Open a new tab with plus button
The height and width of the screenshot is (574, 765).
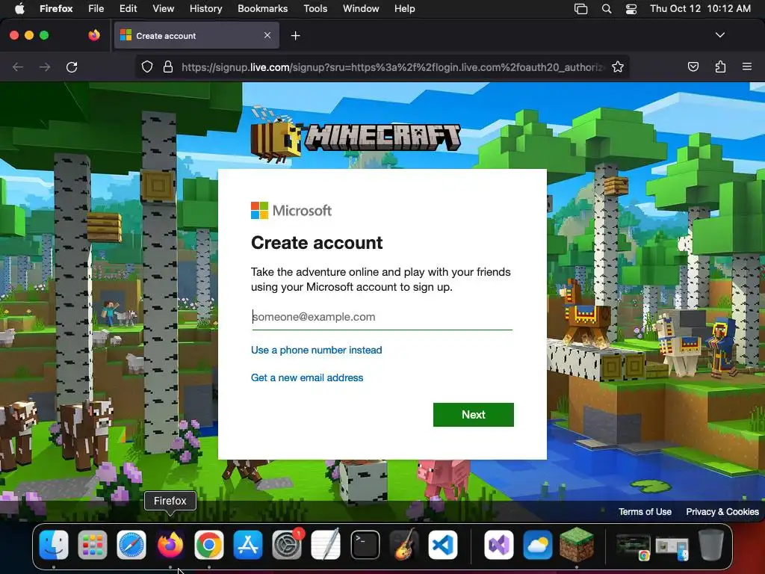click(x=295, y=36)
